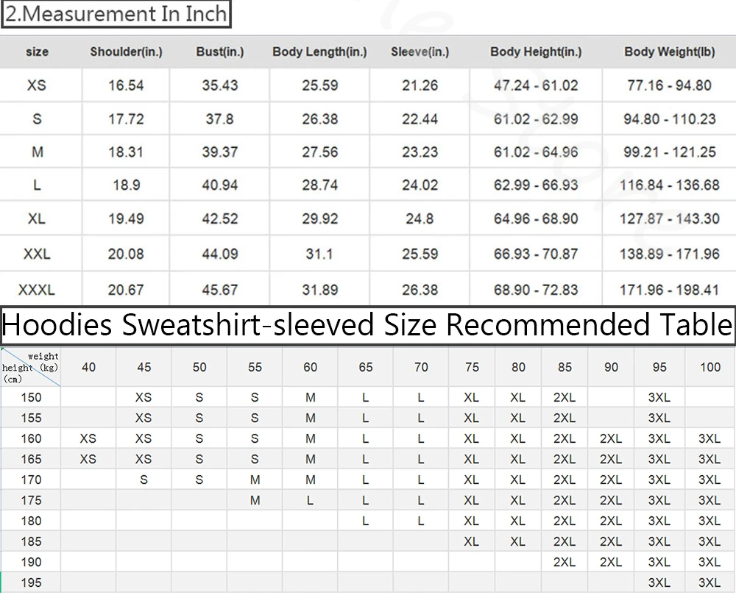The image size is (736, 595).
Task: Select the XS size row label
Action: [x=37, y=85]
